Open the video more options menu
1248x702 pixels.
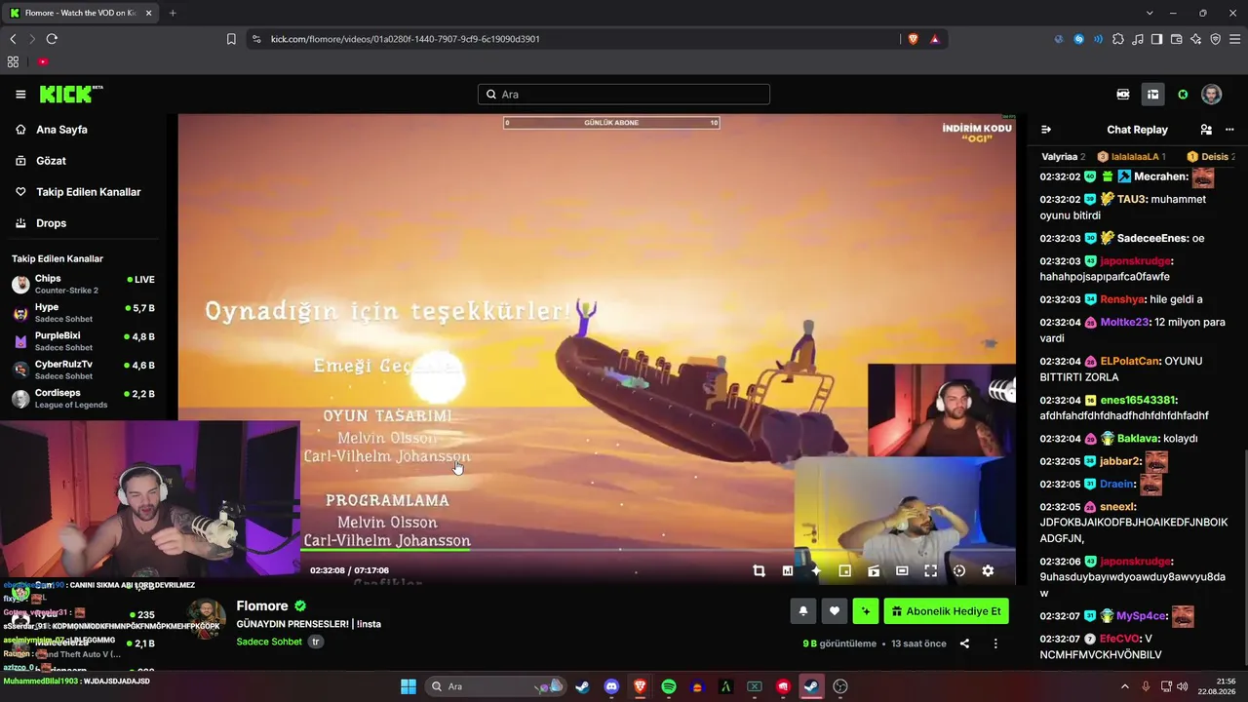pos(995,643)
